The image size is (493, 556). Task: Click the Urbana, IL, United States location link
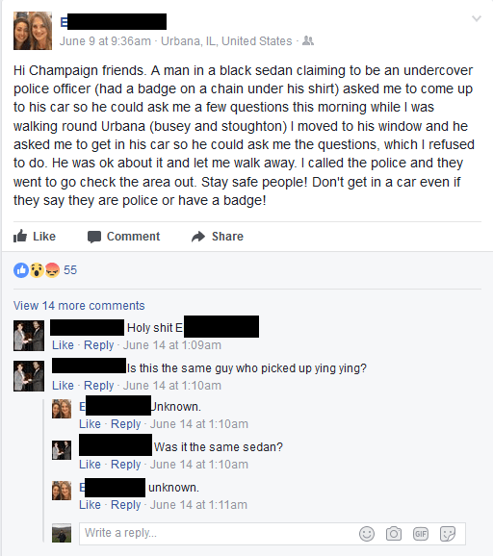pos(226,41)
